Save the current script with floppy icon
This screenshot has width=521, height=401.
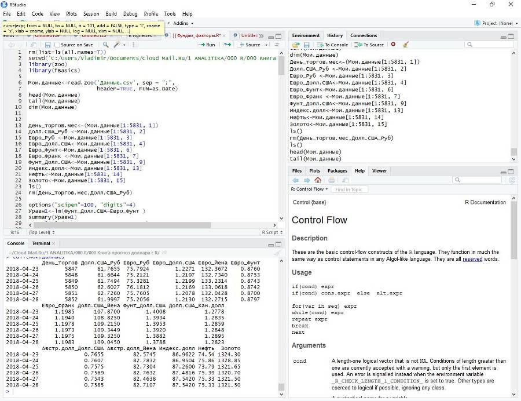pos(47,45)
